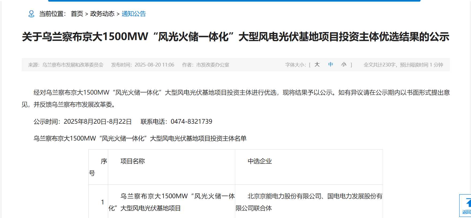Click the estimated reading time text

click(403, 65)
